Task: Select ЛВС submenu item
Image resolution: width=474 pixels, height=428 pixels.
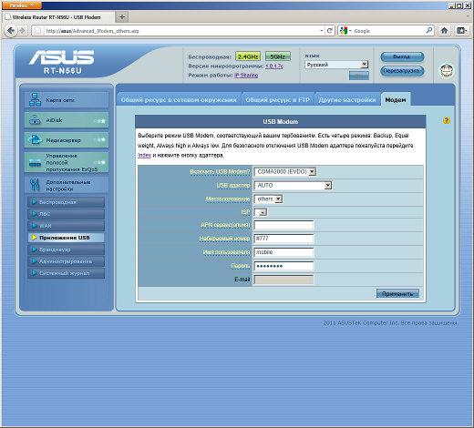Action: coord(67,214)
